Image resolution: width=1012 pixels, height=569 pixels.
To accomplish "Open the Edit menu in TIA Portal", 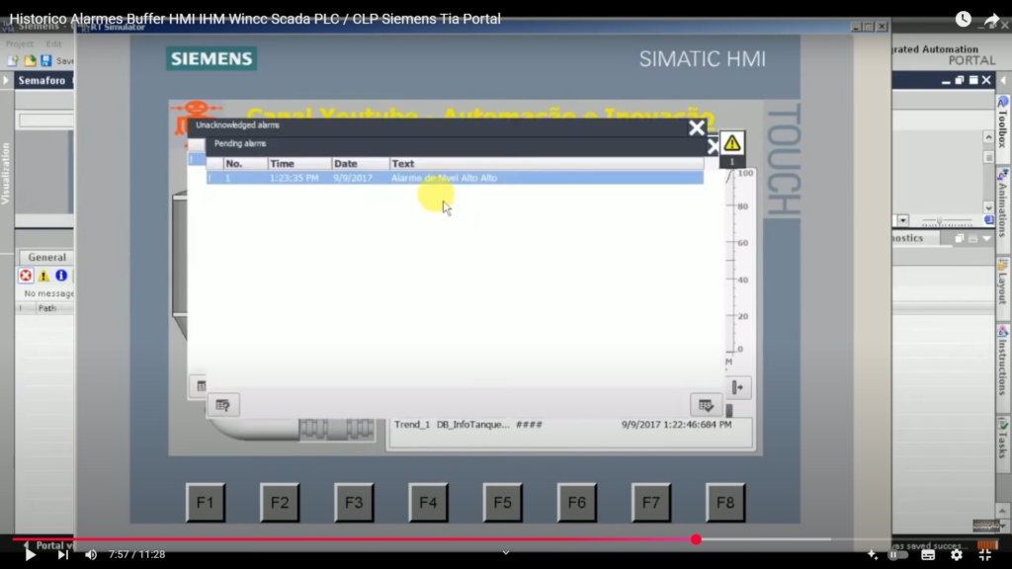I will click(x=53, y=43).
